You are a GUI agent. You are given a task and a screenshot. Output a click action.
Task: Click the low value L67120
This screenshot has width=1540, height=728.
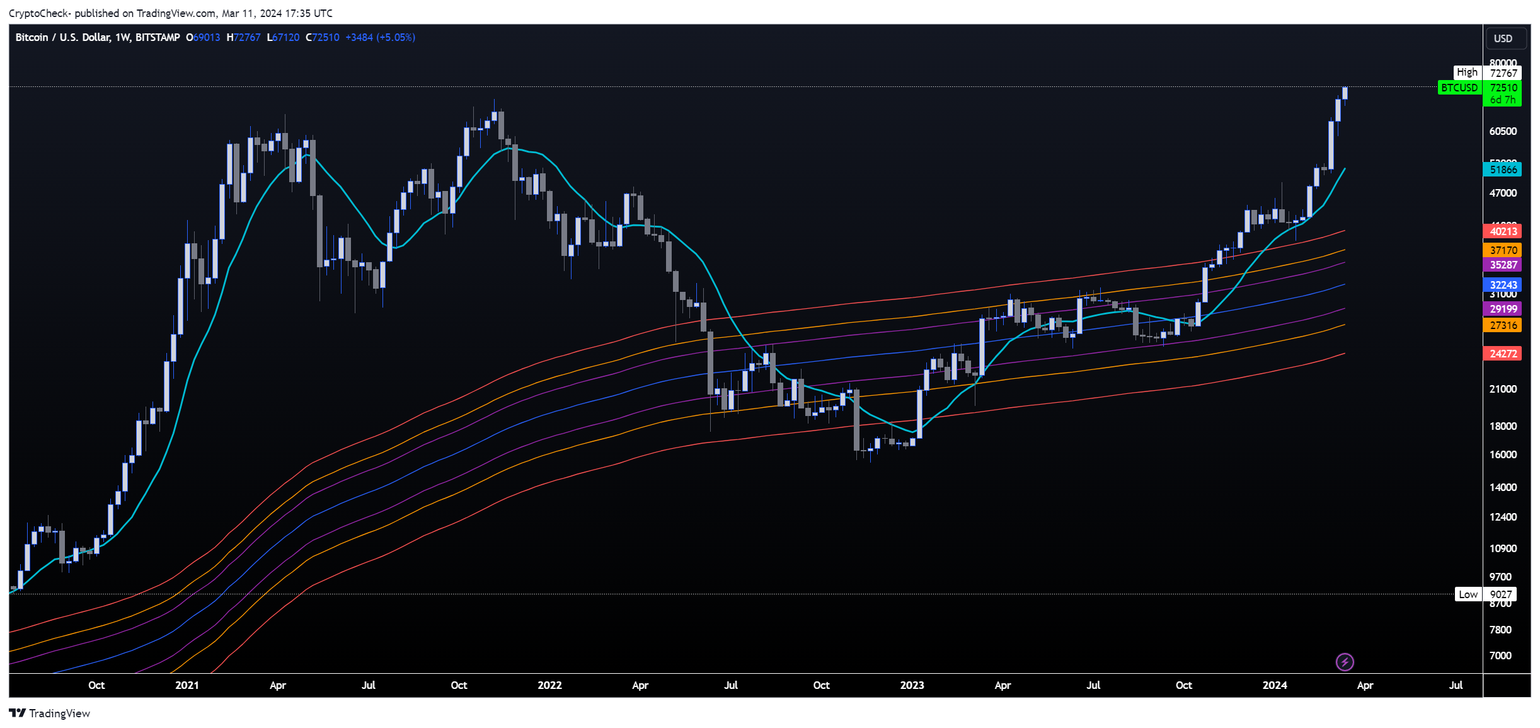coord(283,37)
